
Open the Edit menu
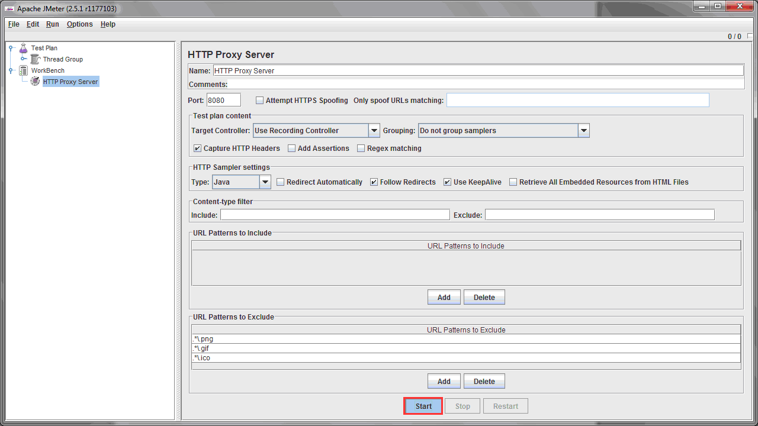(x=33, y=24)
